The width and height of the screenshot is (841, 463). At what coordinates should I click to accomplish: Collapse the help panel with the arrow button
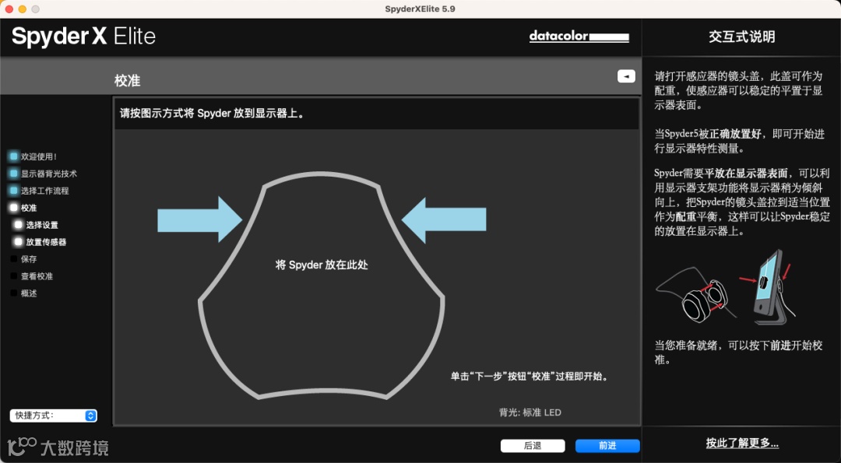pyautogui.click(x=626, y=76)
